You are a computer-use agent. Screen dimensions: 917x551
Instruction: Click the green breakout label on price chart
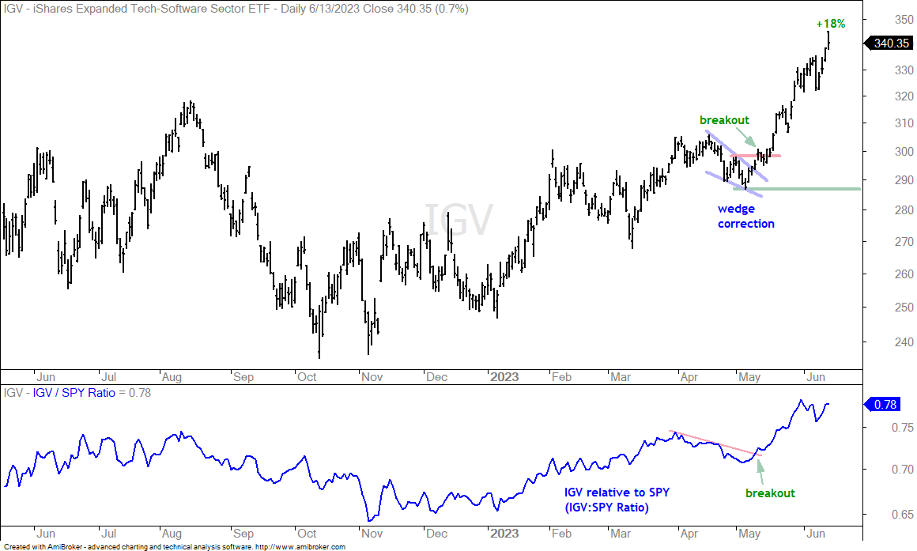click(x=724, y=120)
